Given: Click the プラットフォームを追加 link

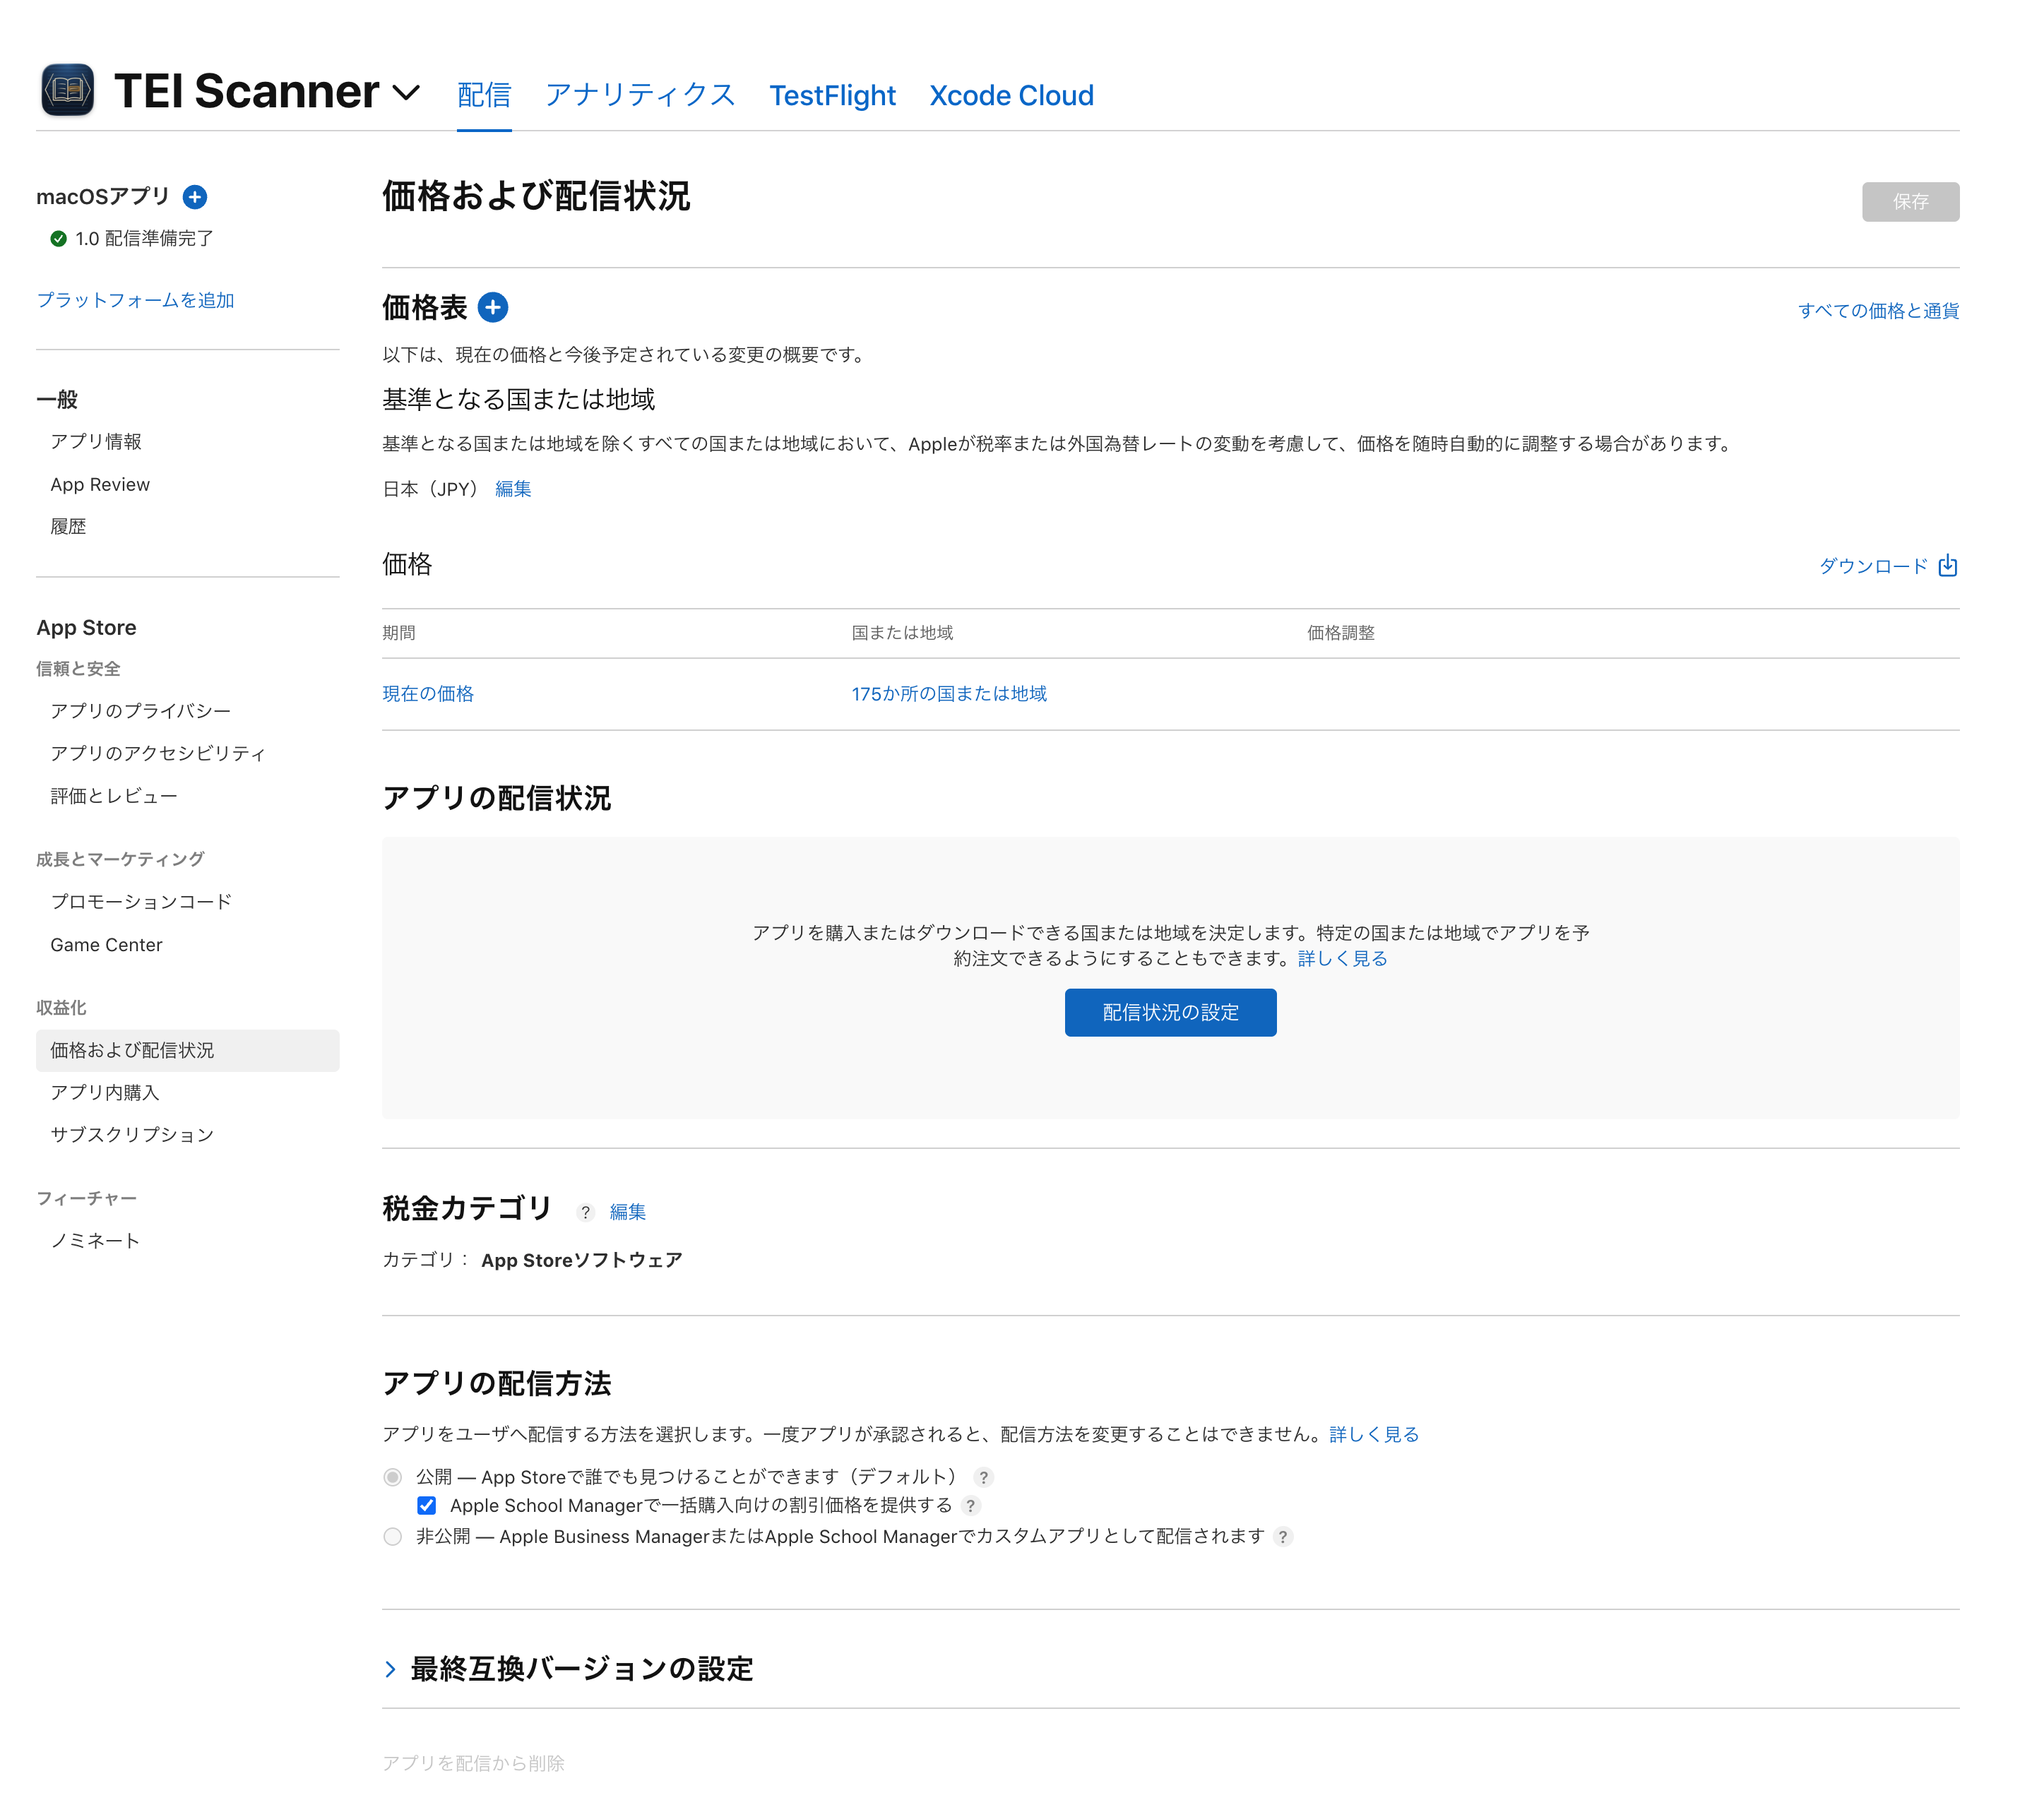Looking at the screenshot, I should point(135,300).
